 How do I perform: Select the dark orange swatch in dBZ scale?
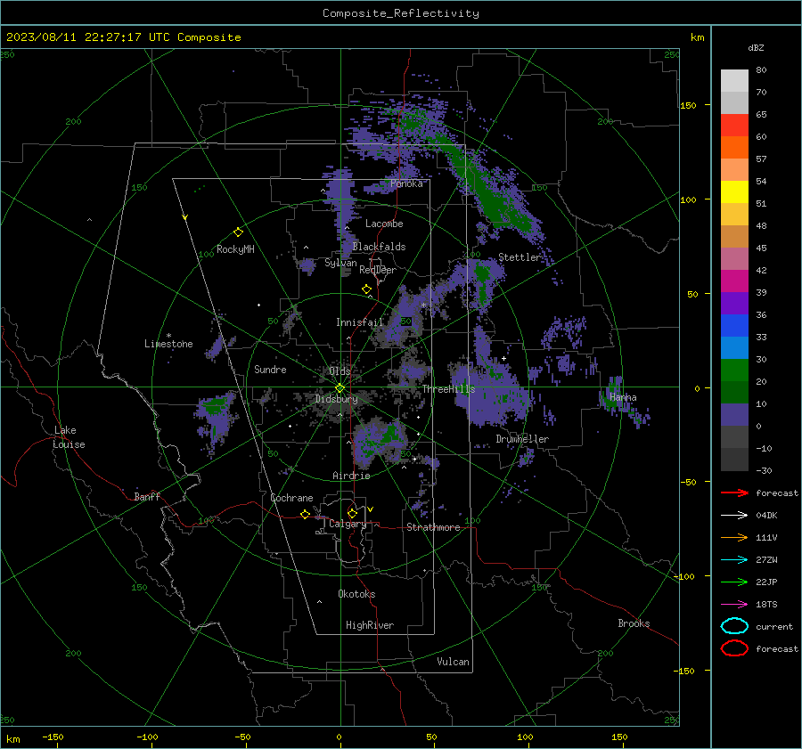pyautogui.click(x=734, y=148)
